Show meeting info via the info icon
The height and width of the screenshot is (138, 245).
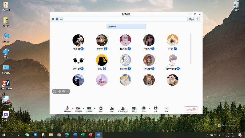[53, 19]
